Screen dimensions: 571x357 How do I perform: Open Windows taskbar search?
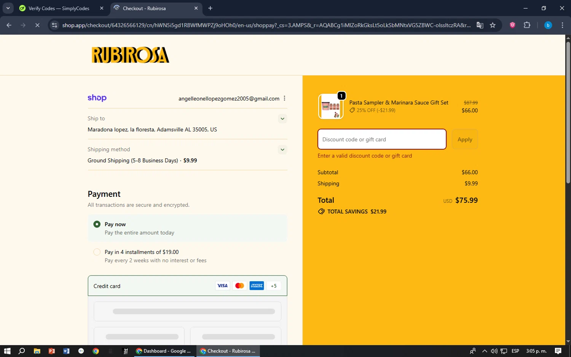[22, 351]
